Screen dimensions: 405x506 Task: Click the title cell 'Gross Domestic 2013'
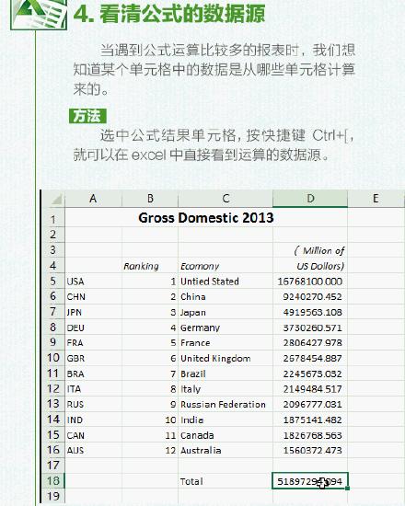coord(206,218)
